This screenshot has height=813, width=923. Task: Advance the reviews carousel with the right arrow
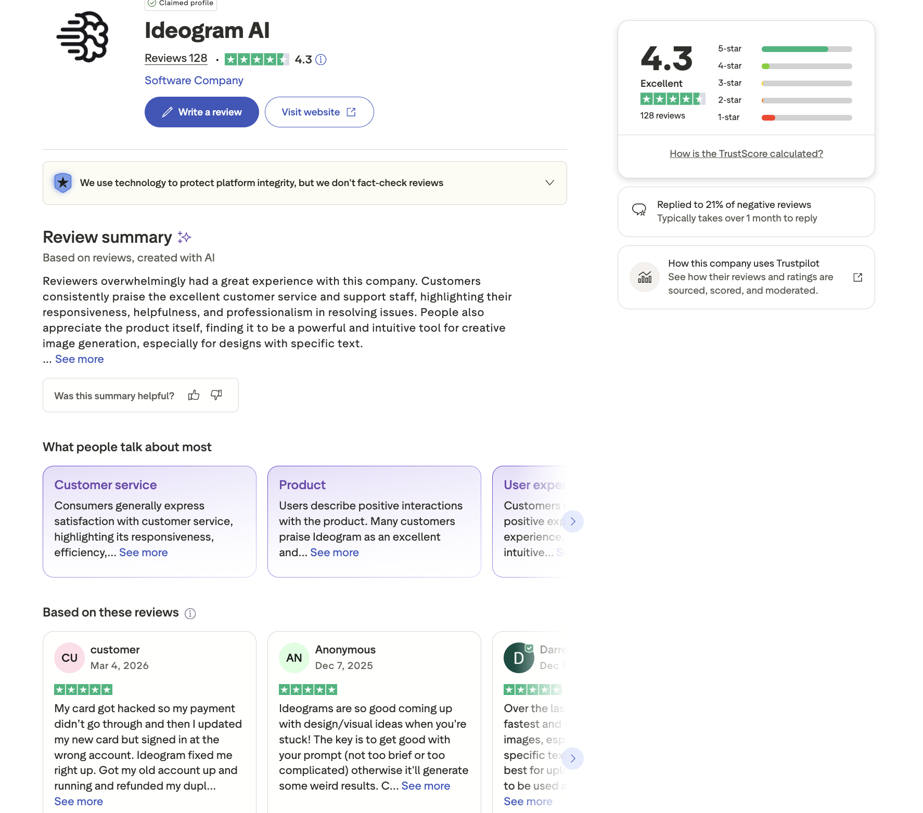coord(573,758)
